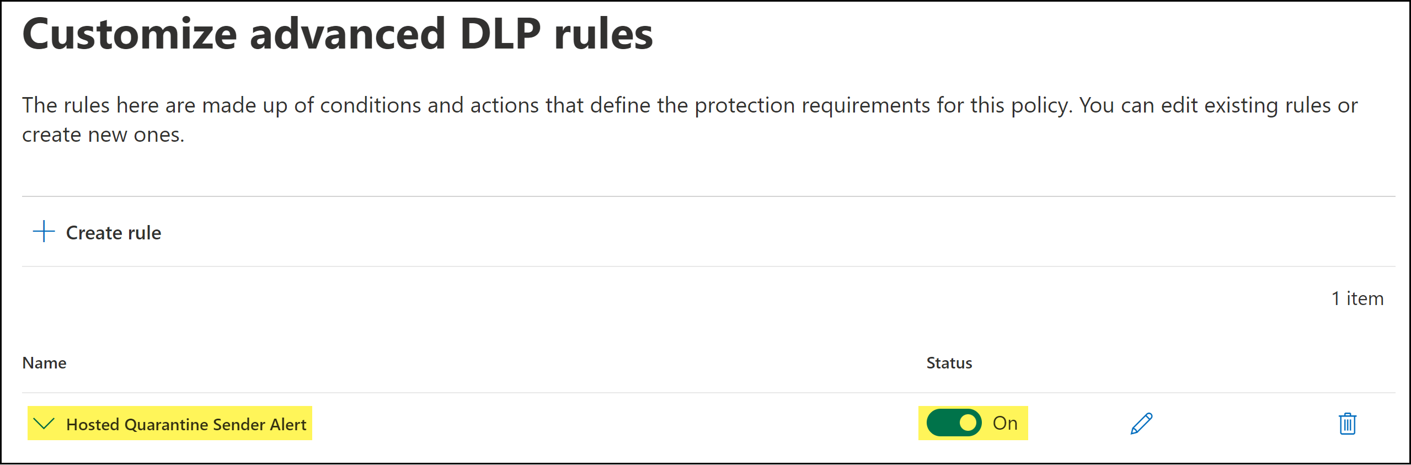Click the word DLP in the page title

500,34
